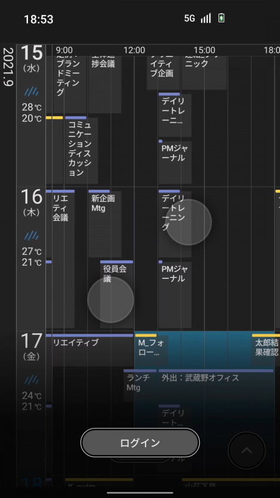Tap the round up-chevron button

point(246,450)
